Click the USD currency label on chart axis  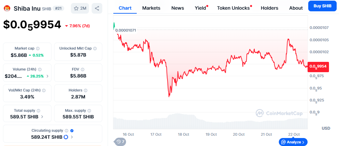[326, 128]
